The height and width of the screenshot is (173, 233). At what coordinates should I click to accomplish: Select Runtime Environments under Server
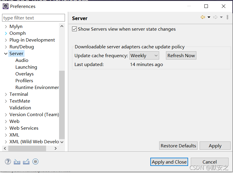click(x=37, y=88)
